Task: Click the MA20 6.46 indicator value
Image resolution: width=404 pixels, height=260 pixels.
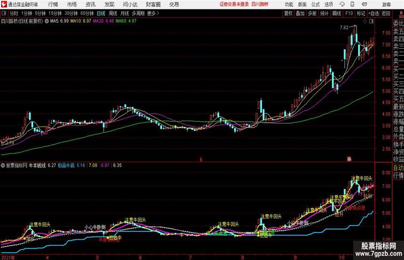Action: 103,21
